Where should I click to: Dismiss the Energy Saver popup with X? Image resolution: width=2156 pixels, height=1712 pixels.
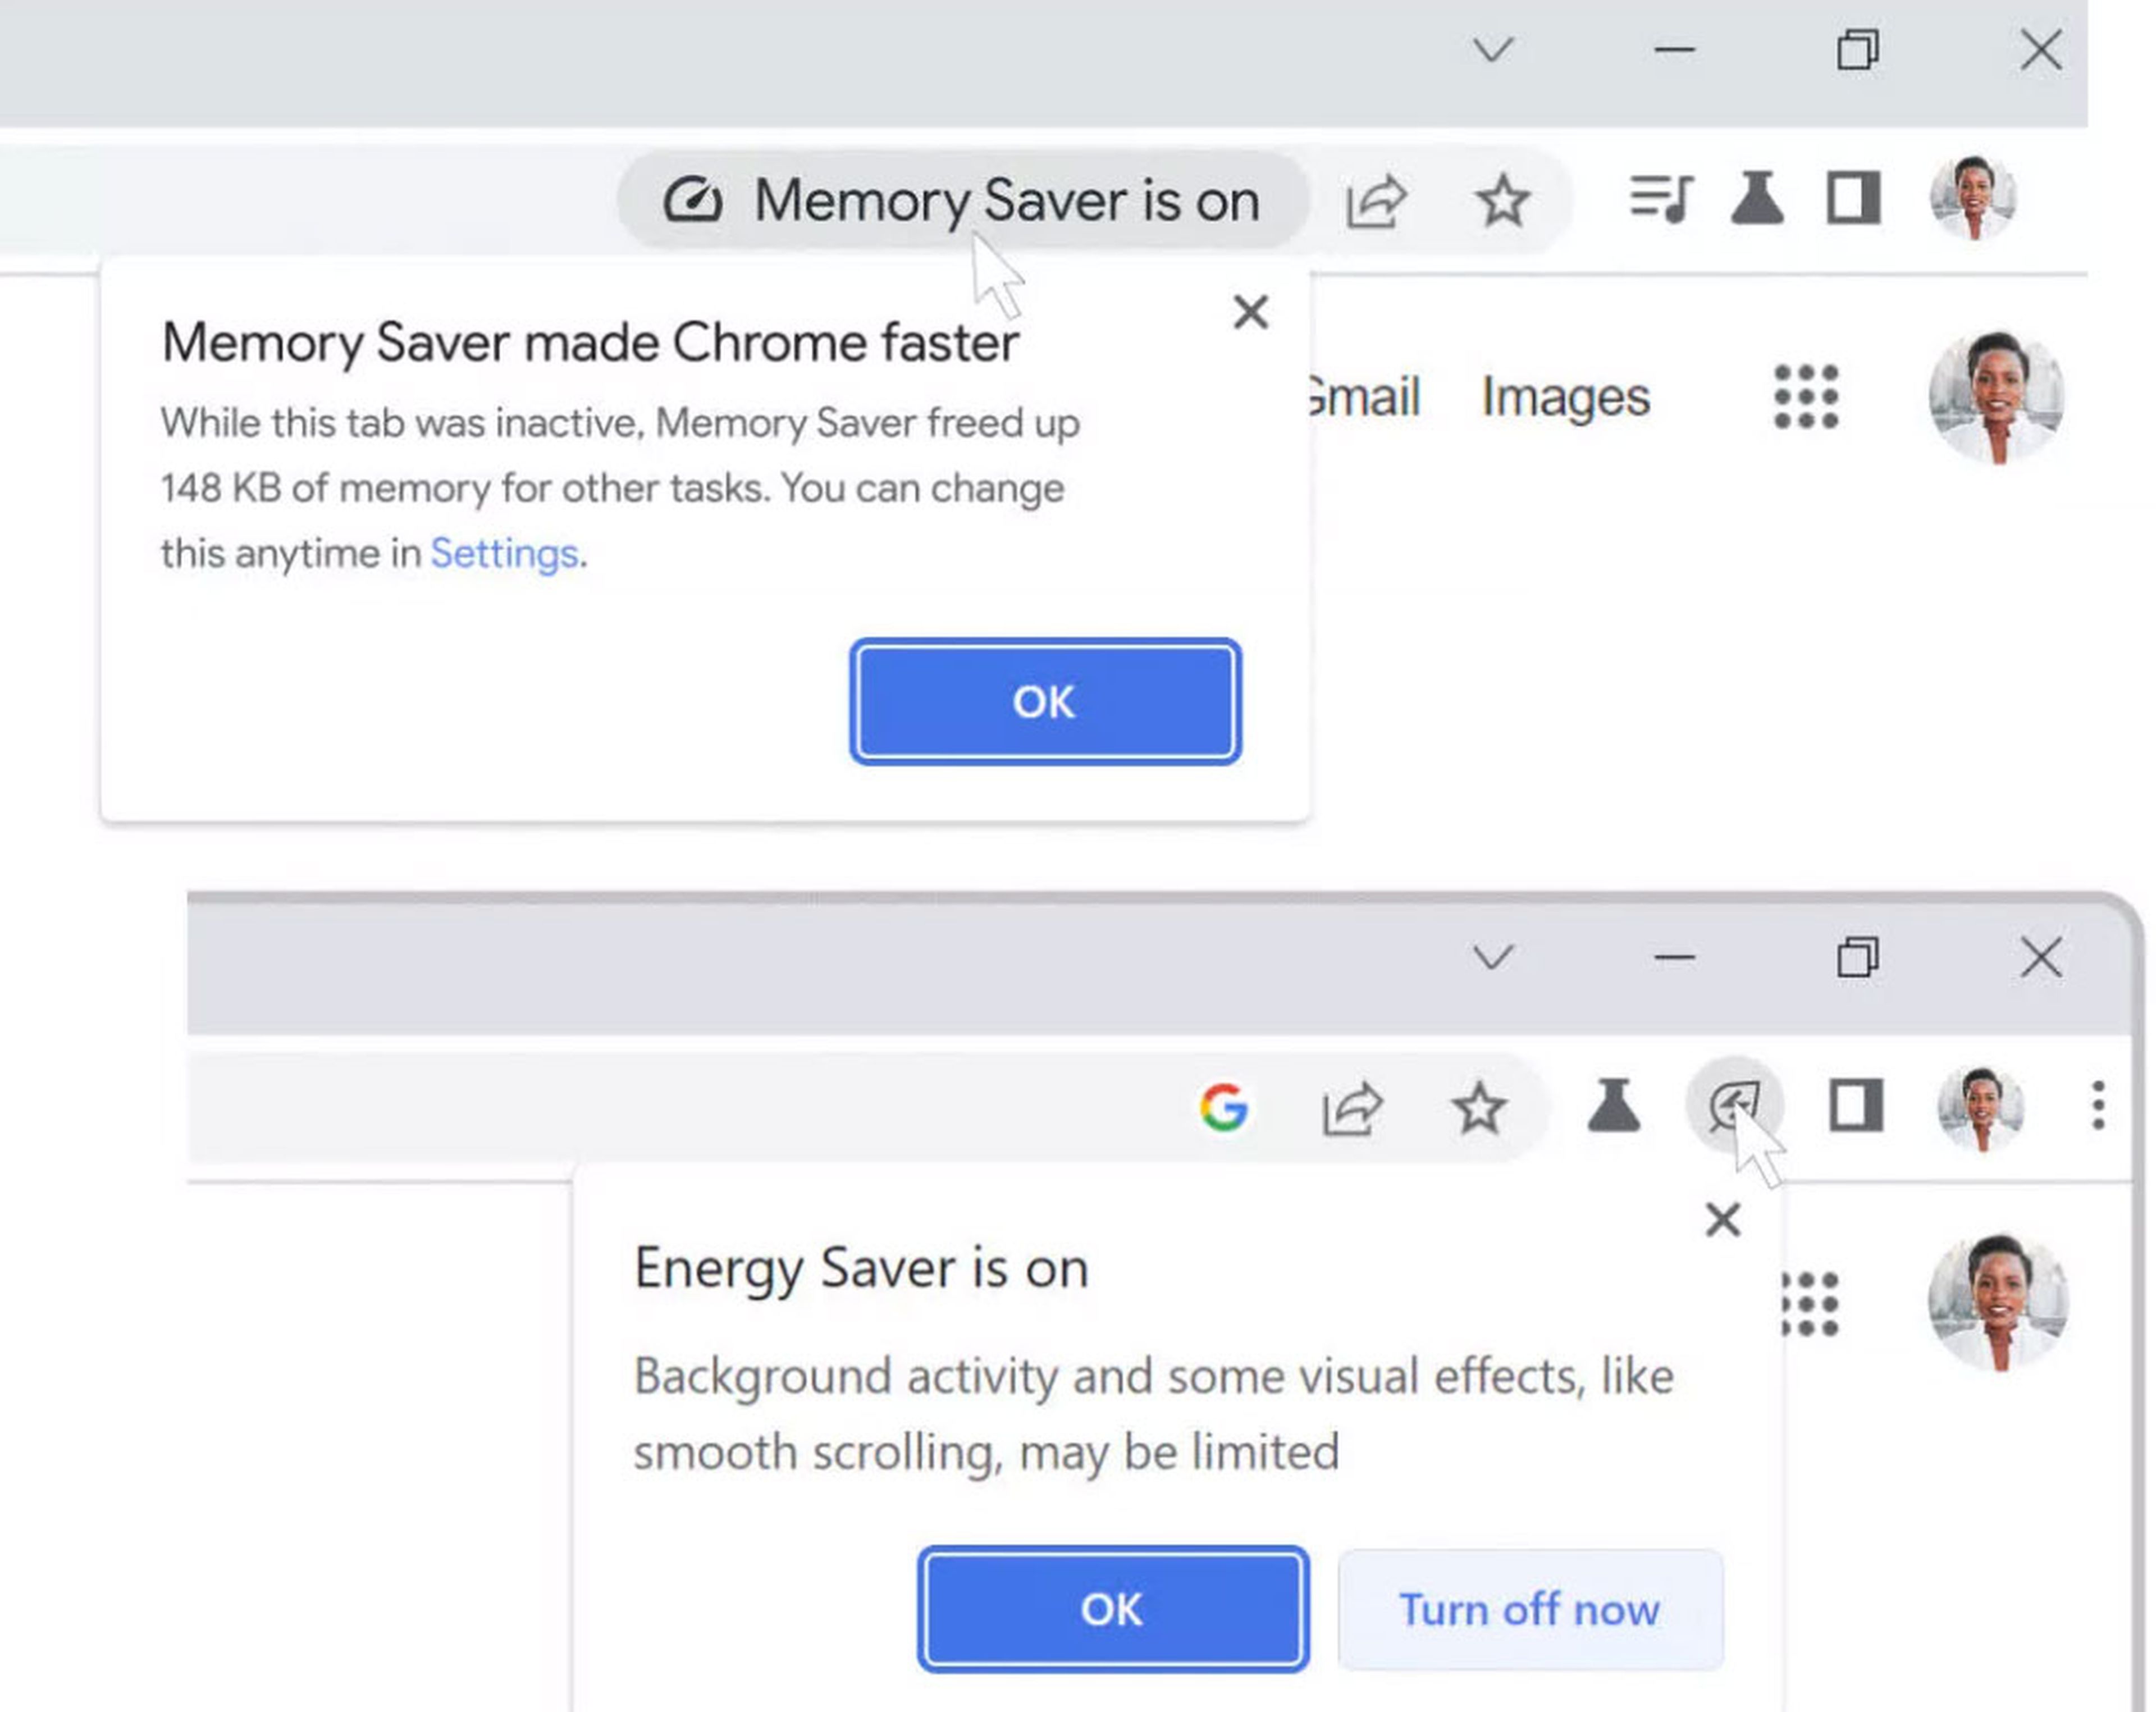point(1722,1219)
